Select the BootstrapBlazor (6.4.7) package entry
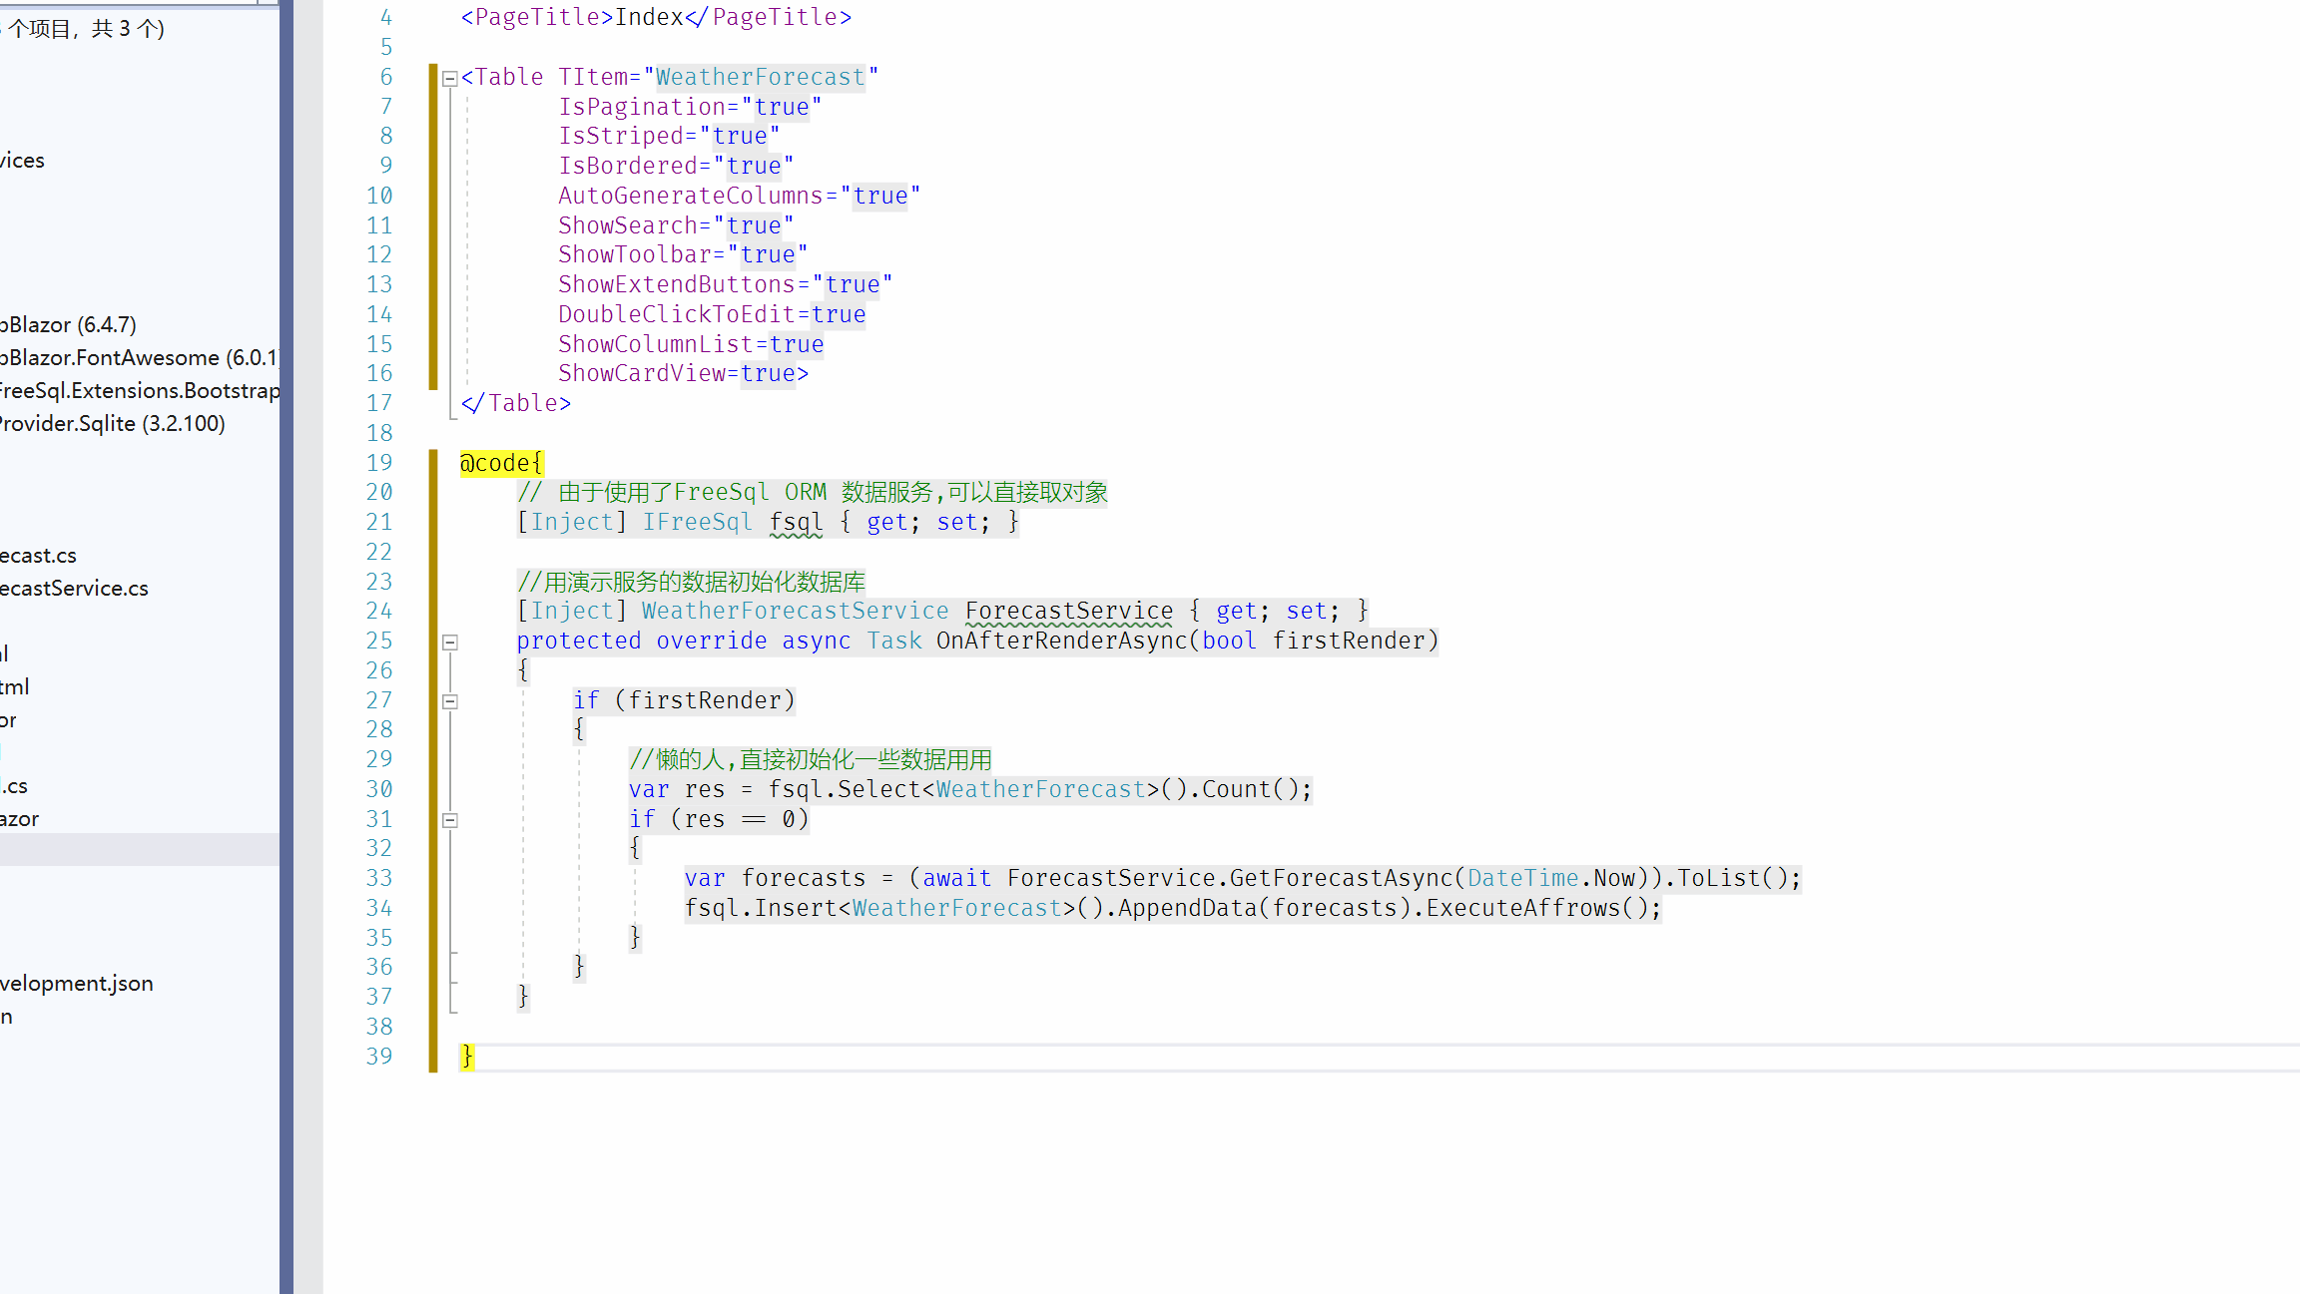2300x1294 pixels. [68, 324]
